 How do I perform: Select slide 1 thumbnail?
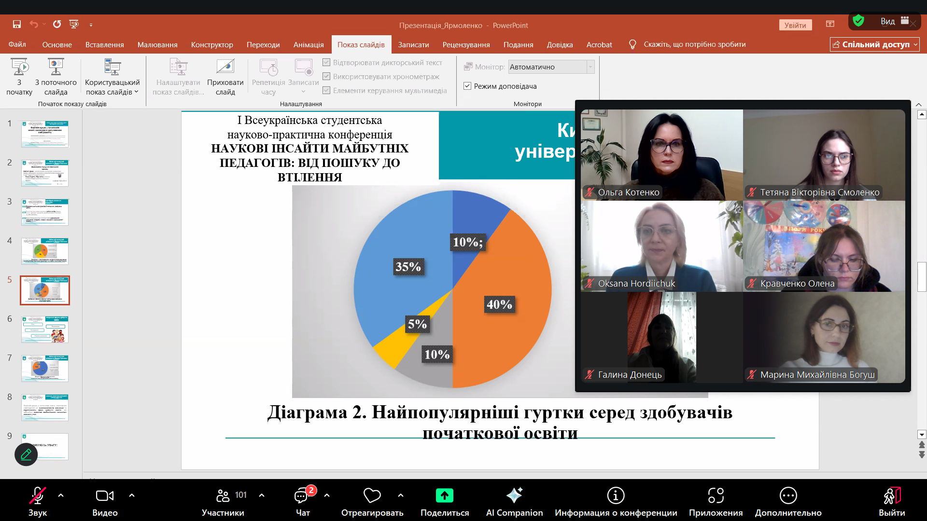pyautogui.click(x=45, y=134)
